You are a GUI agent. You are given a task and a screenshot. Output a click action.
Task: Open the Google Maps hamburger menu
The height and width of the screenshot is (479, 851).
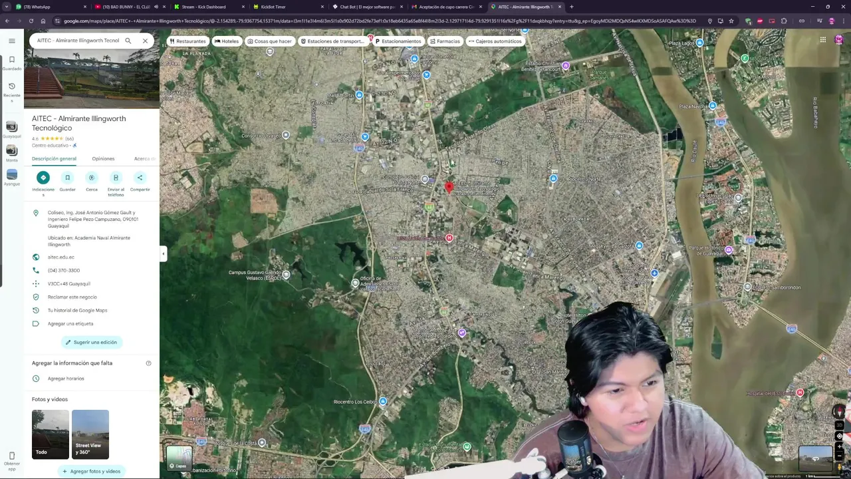[x=11, y=41]
